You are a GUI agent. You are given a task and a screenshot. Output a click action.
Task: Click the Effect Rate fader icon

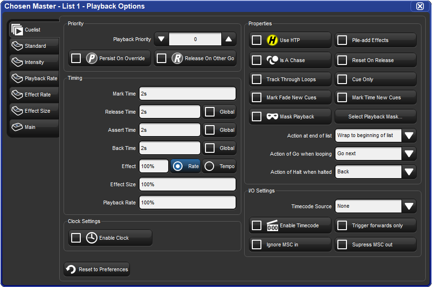pyautogui.click(x=17, y=95)
